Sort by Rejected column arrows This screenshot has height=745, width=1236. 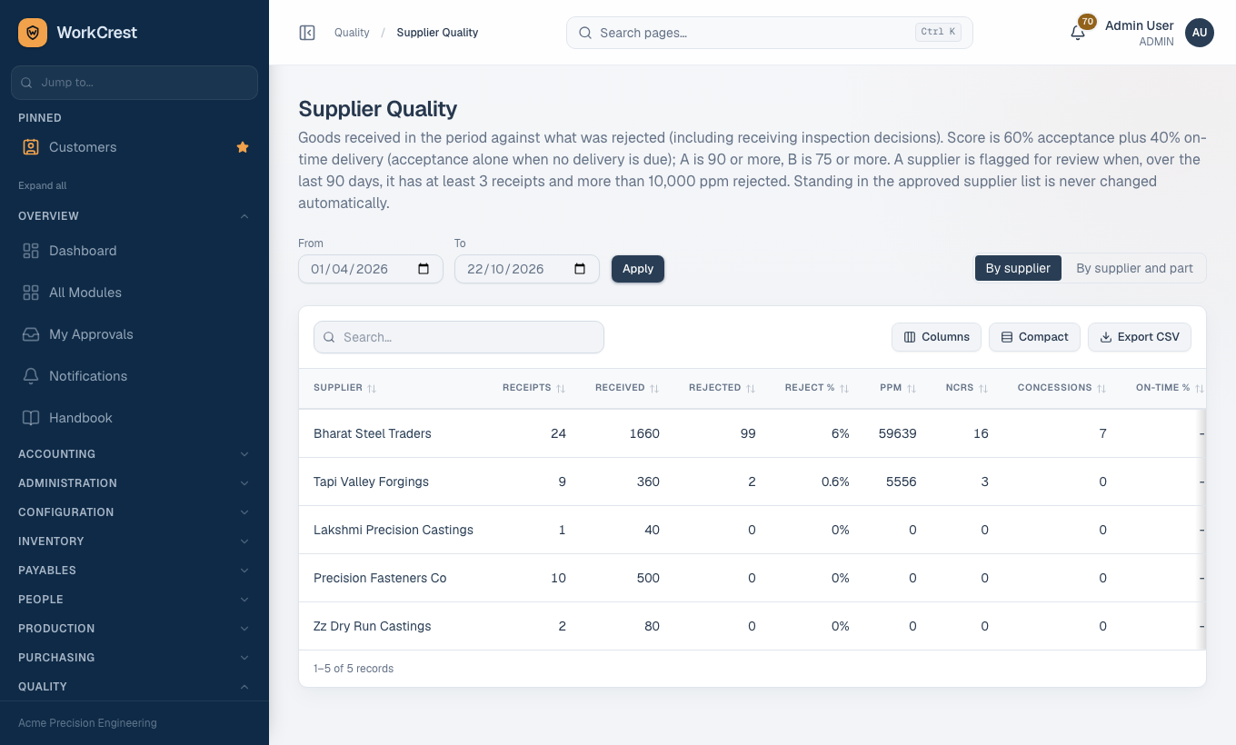coord(751,388)
